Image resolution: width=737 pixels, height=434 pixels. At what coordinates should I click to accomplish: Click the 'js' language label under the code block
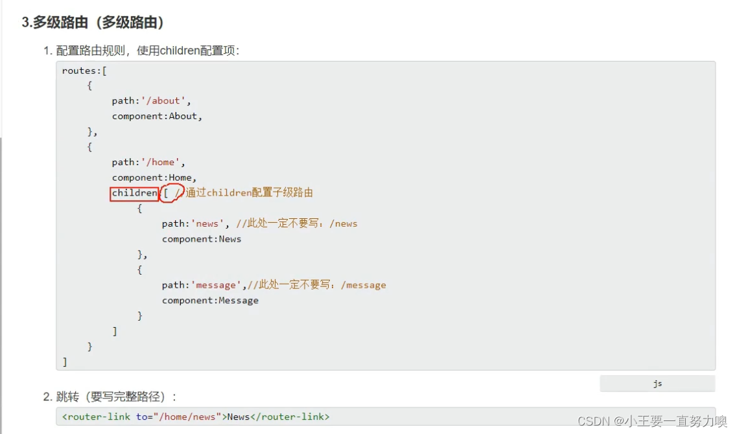point(657,383)
